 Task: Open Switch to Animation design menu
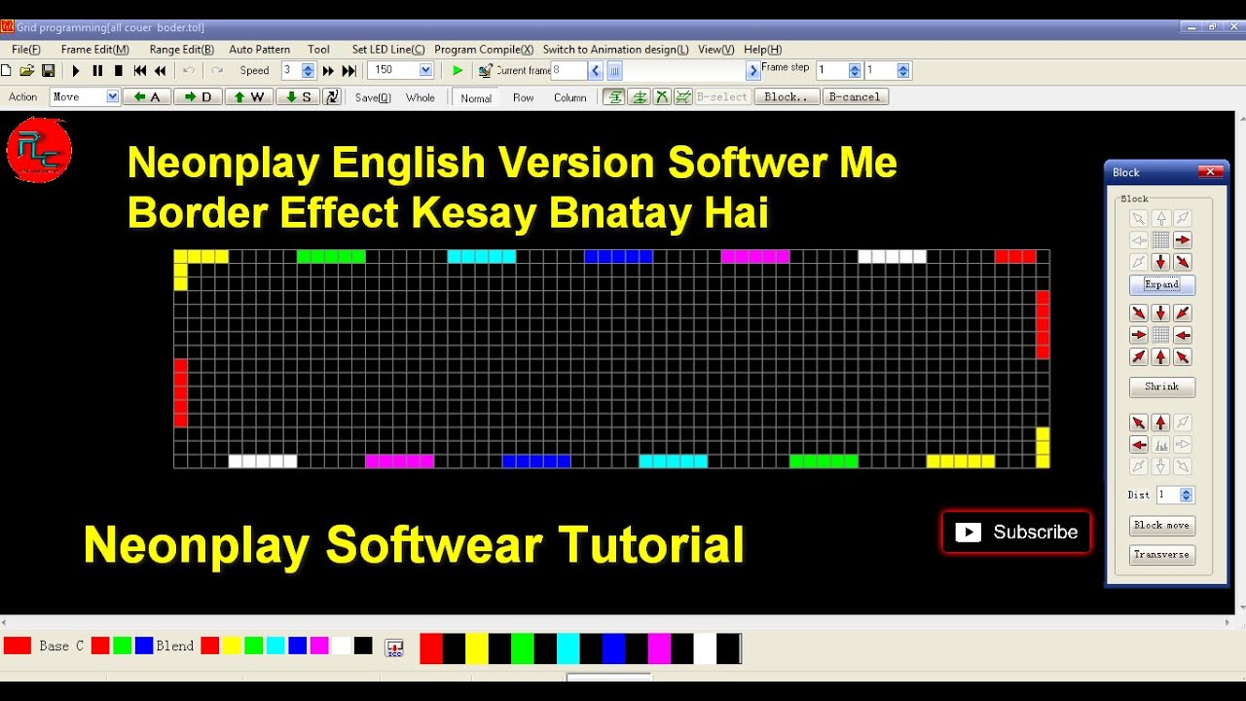pos(615,49)
